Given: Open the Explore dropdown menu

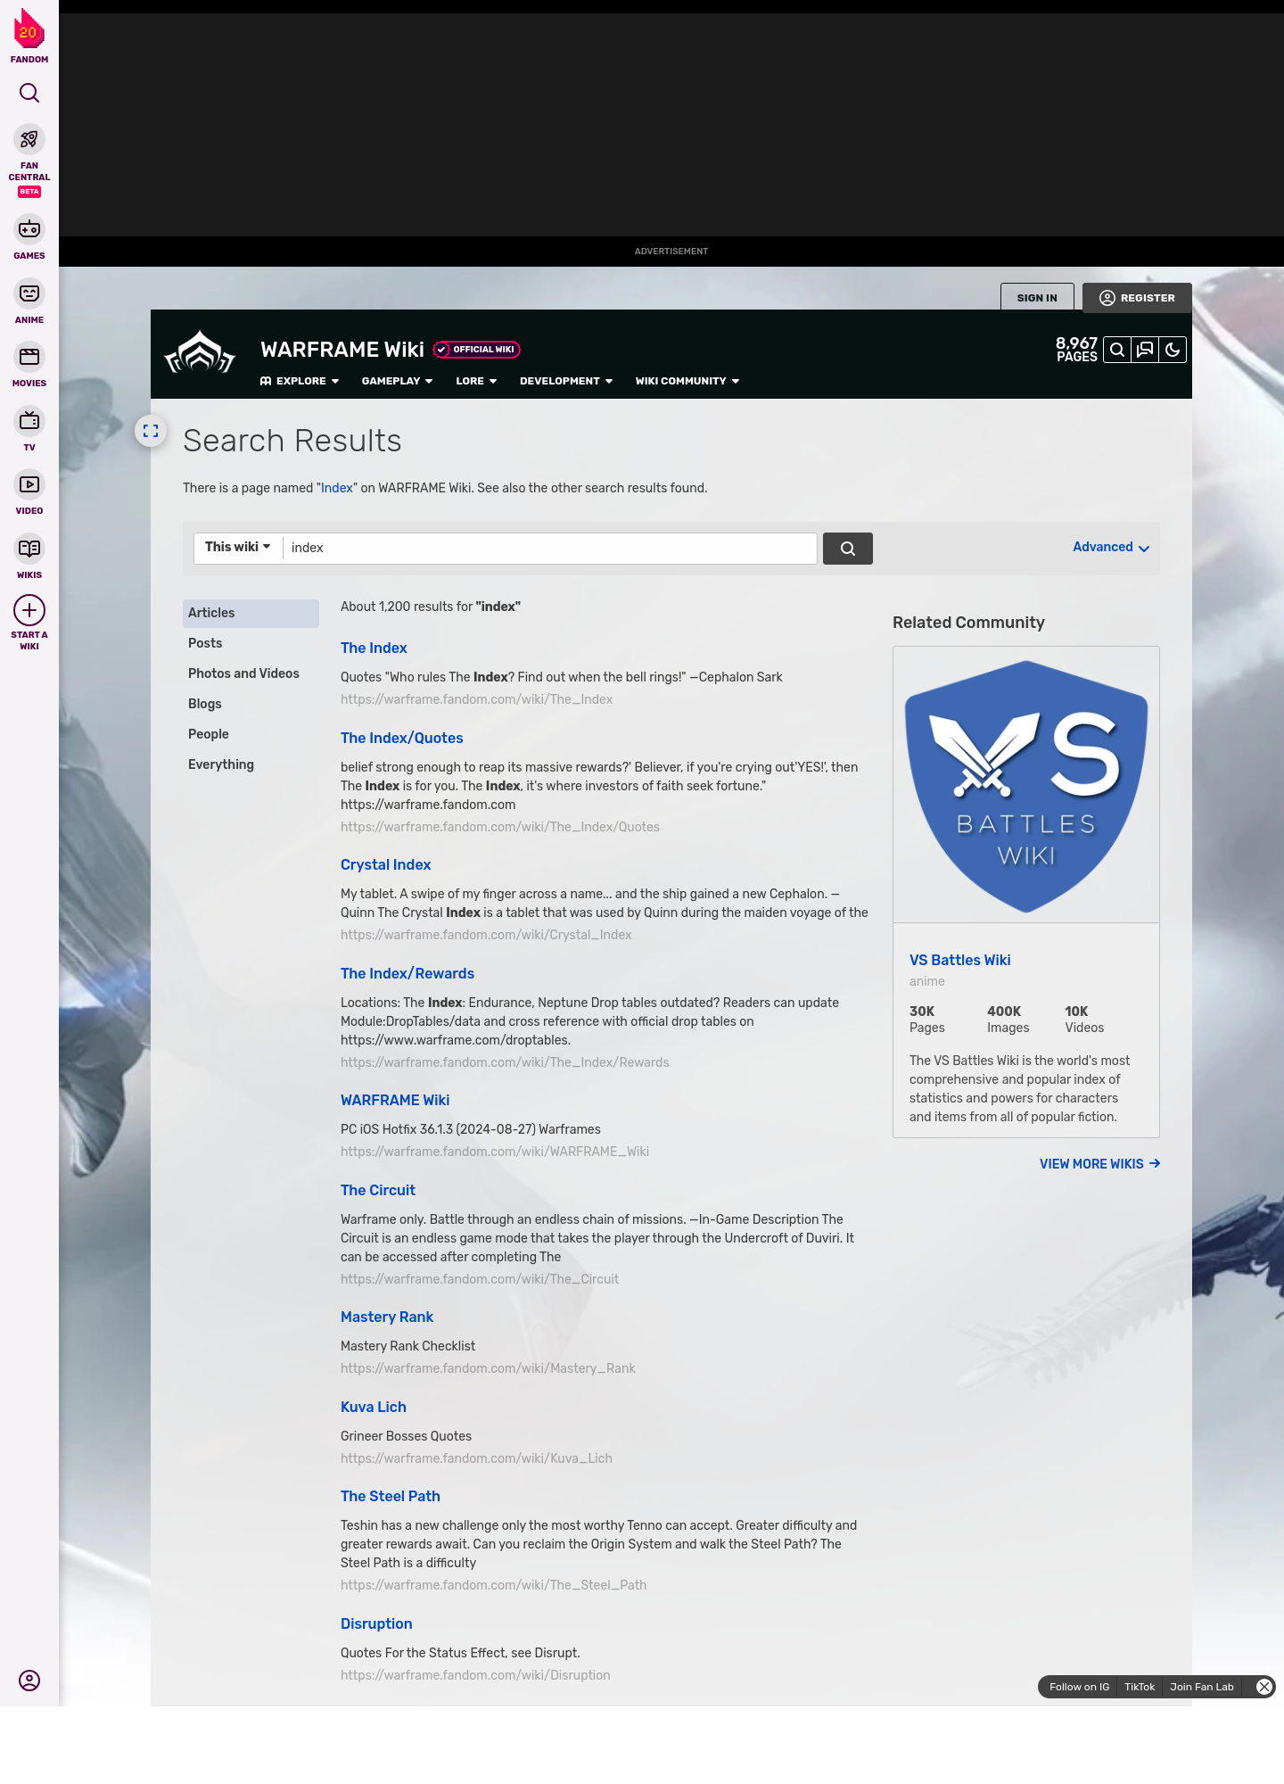Looking at the screenshot, I should coord(300,381).
